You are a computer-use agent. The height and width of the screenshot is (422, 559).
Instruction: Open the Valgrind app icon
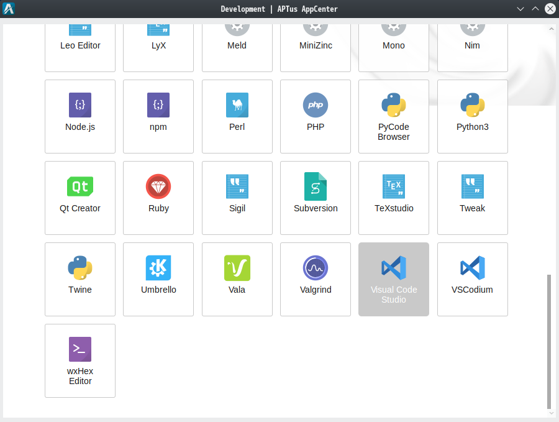[x=315, y=267]
